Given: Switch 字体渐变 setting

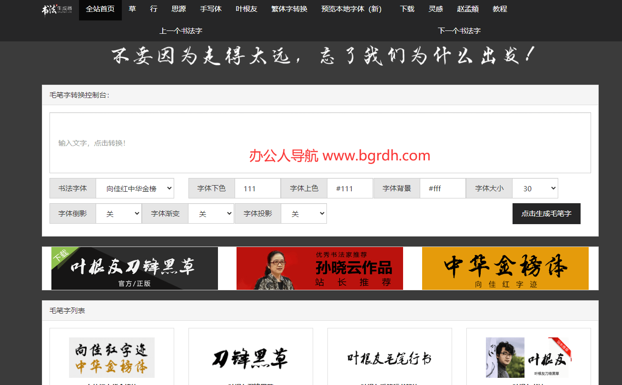Looking at the screenshot, I should coord(211,213).
